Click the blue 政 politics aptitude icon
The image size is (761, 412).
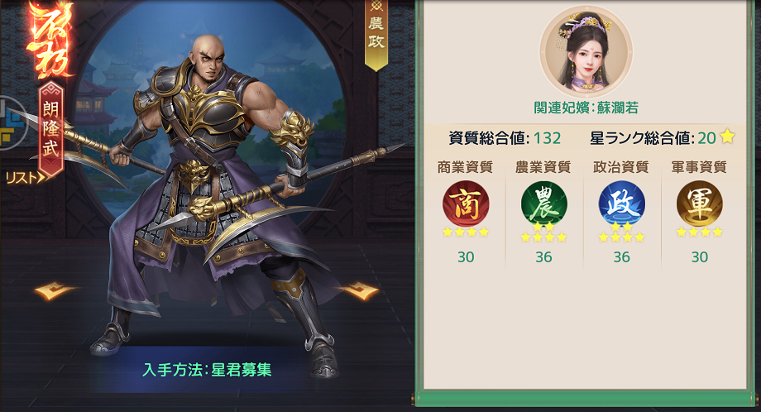(621, 204)
